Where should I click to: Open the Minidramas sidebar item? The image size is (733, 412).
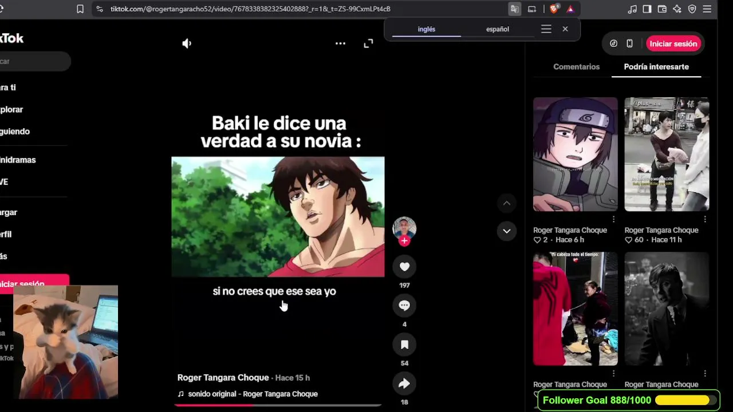tap(18, 160)
